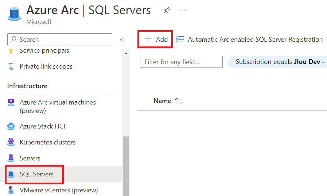Pin the Azure Arc SQL Servers page

pos(167,10)
